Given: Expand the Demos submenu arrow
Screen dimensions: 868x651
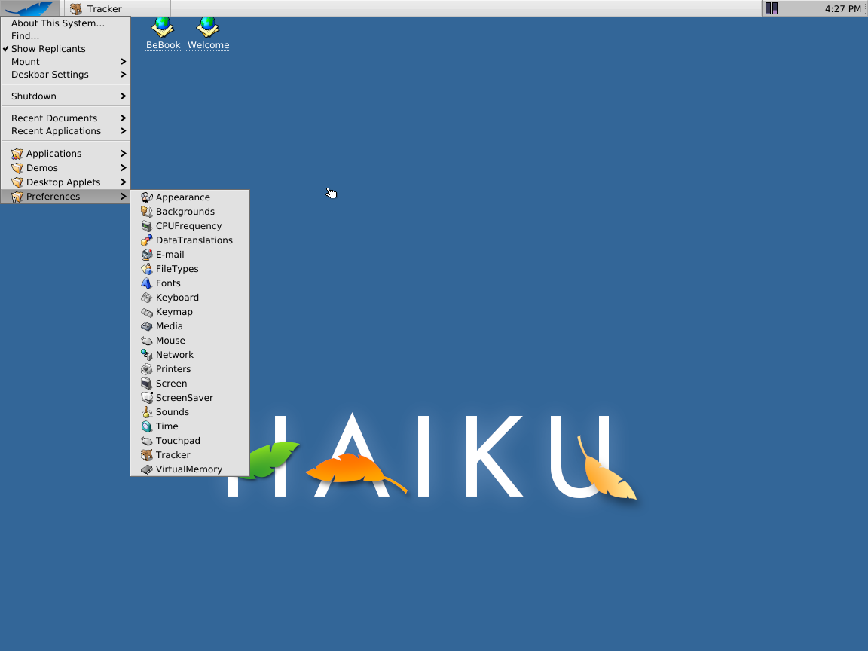Looking at the screenshot, I should point(123,168).
